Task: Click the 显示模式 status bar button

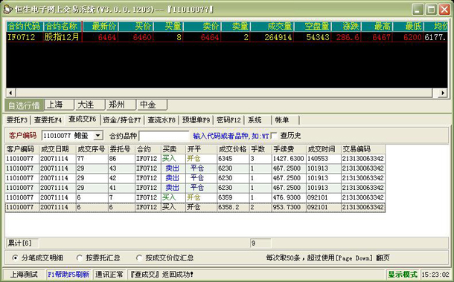Action: click(403, 274)
